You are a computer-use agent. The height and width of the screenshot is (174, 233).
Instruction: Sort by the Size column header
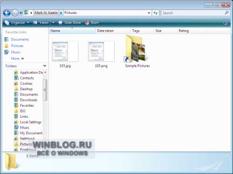pos(165,31)
